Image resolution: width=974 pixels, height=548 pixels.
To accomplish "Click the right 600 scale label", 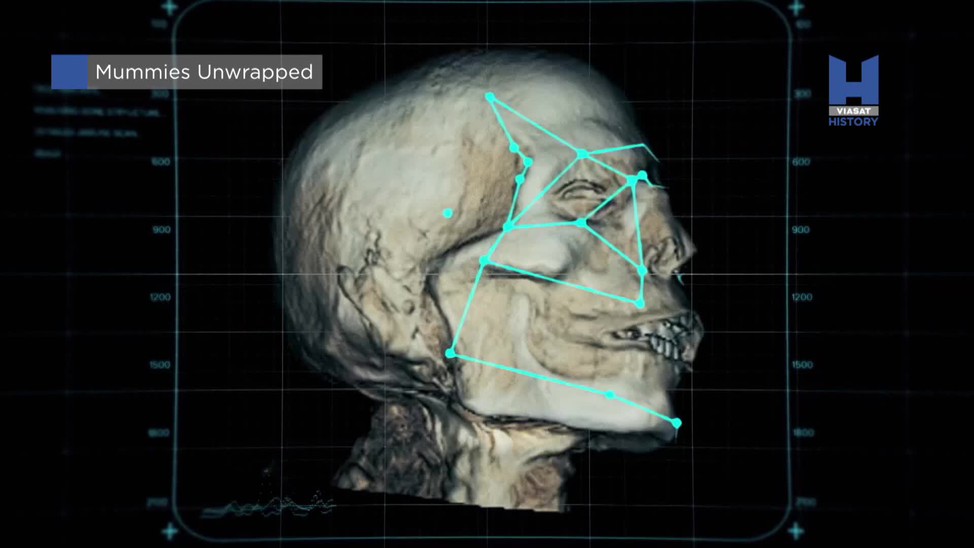I will pyautogui.click(x=801, y=162).
